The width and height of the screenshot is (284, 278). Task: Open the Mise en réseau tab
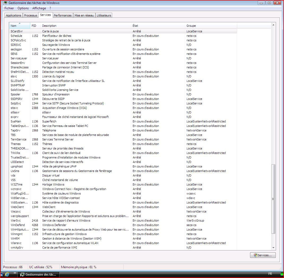(x=84, y=15)
